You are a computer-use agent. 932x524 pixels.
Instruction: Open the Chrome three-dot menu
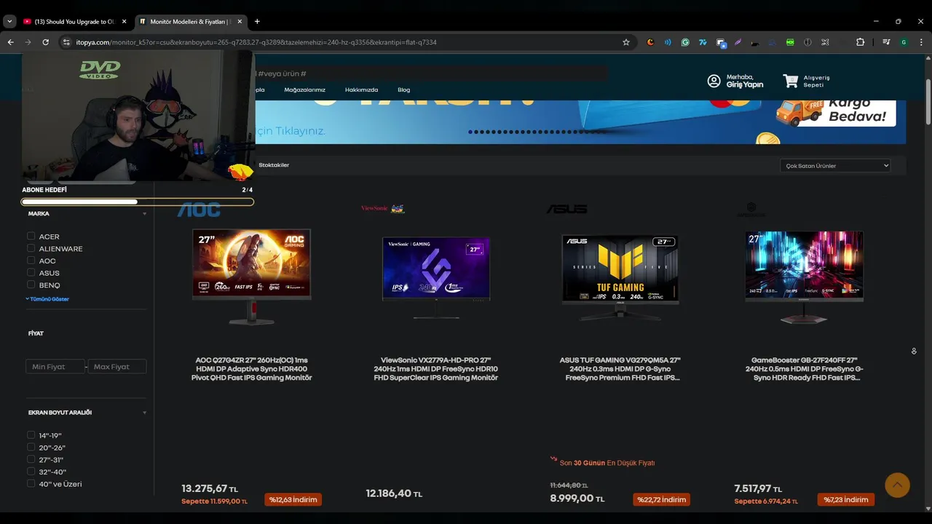coord(921,42)
